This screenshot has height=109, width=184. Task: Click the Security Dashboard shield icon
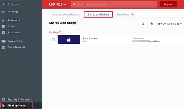coord(3,100)
